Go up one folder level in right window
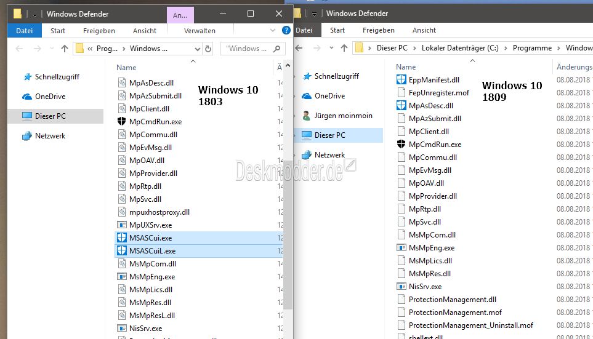This screenshot has height=339, width=593. (x=344, y=48)
